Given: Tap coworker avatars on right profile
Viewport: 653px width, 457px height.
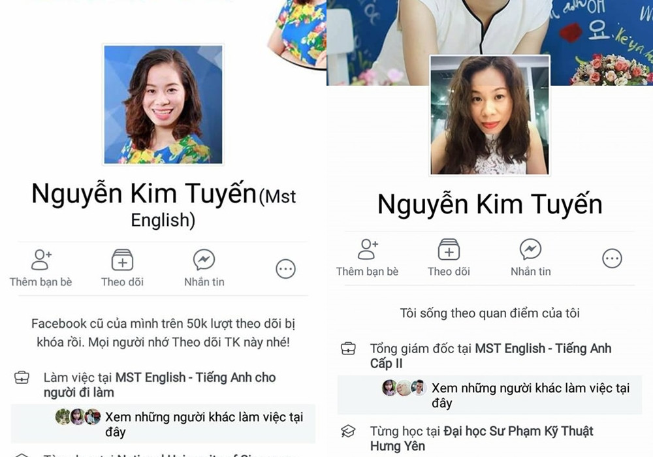Looking at the screenshot, I should coord(404,388).
